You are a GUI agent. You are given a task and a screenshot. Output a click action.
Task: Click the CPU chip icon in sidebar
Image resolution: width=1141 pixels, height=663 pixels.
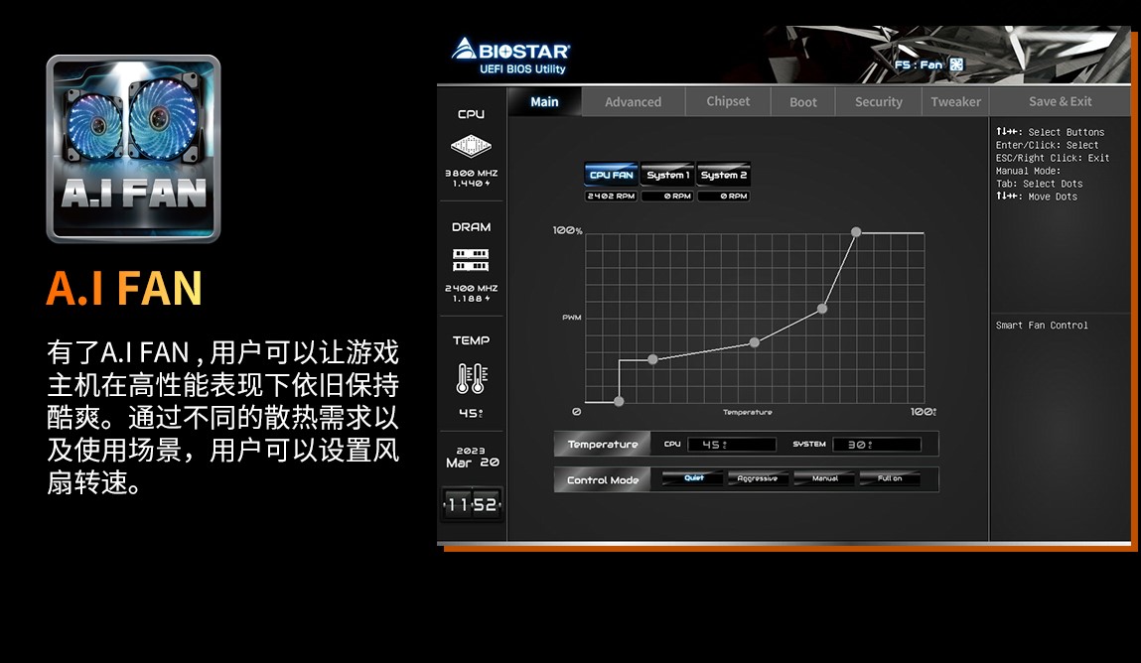[x=471, y=146]
